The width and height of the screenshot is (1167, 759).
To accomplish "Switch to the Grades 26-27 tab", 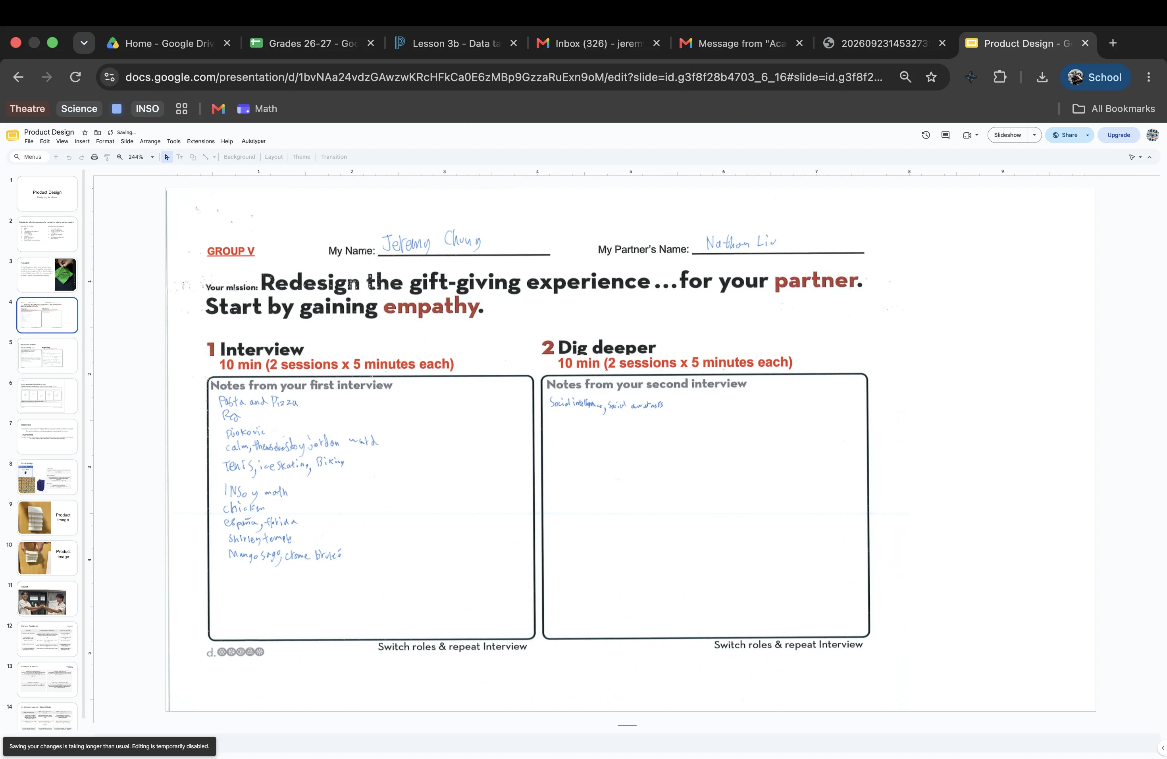I will [x=312, y=43].
